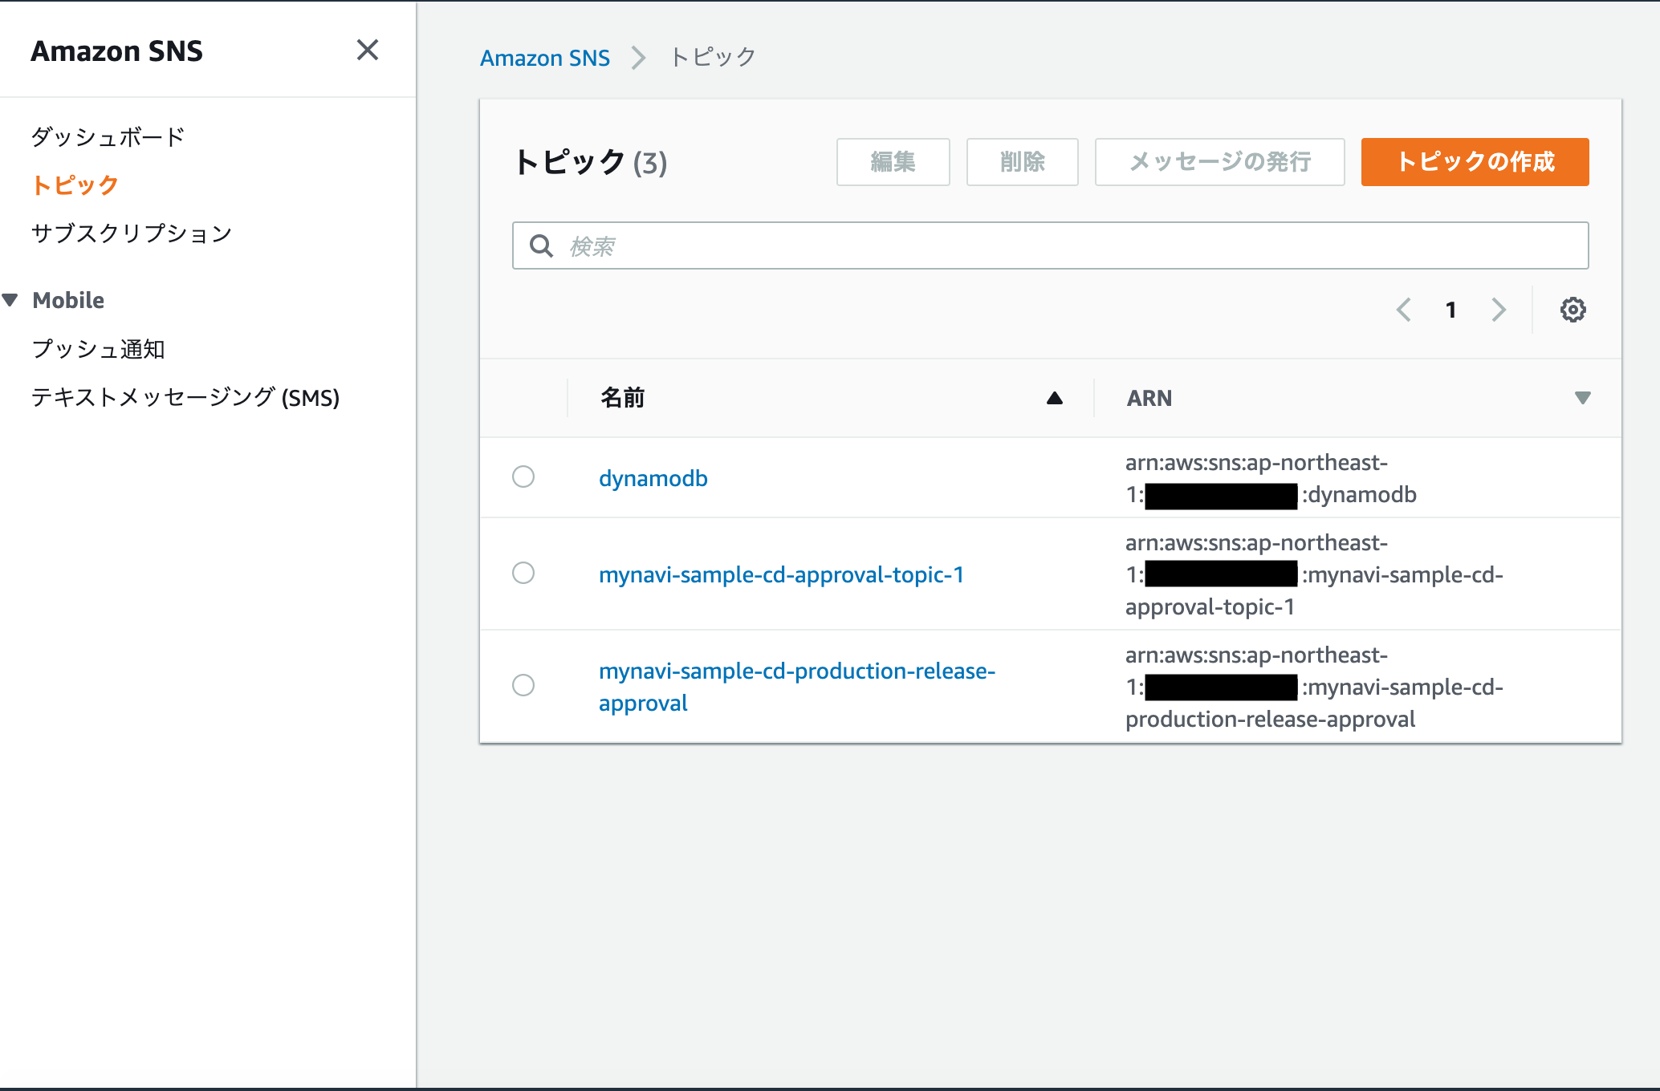Open the Amazon SNS breadcrumb link
1660x1091 pixels.
pos(545,58)
